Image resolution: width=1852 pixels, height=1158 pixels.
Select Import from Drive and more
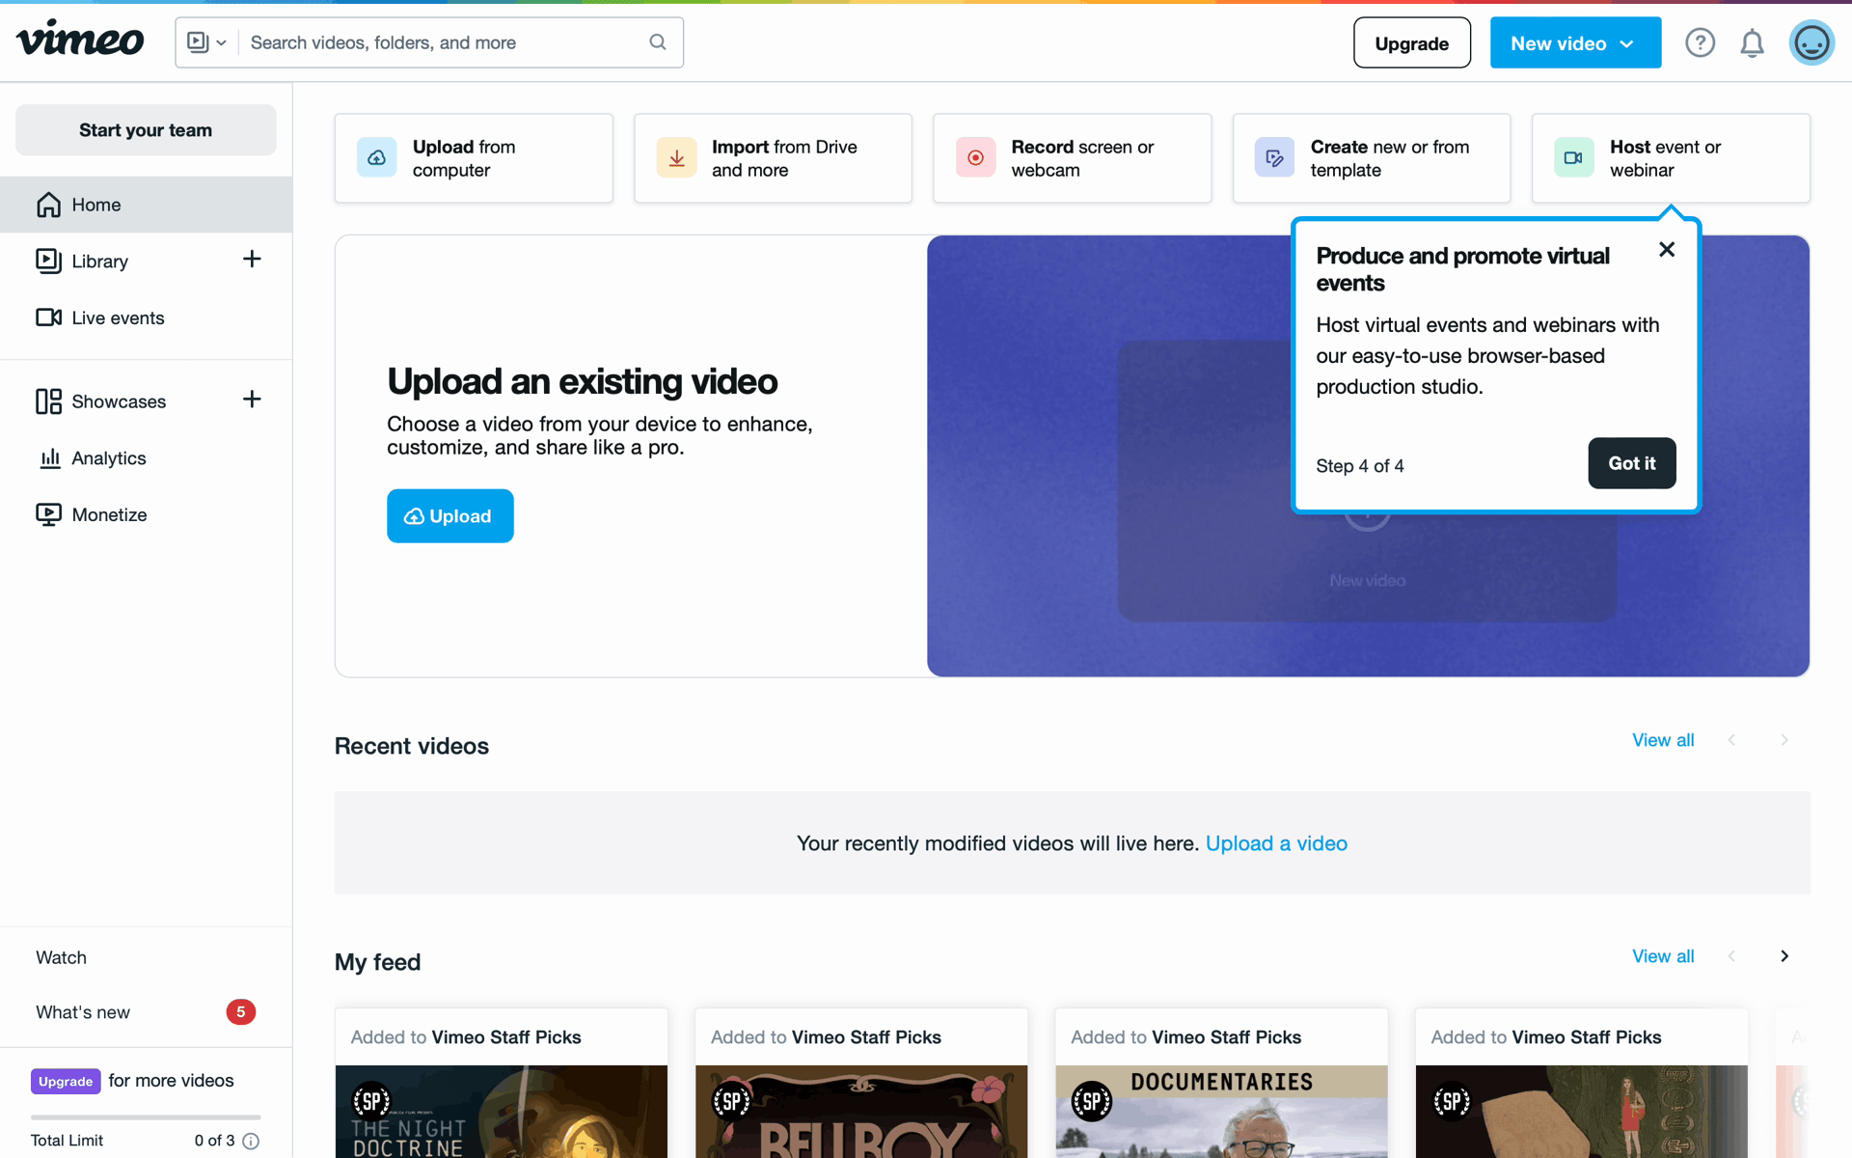(x=773, y=158)
